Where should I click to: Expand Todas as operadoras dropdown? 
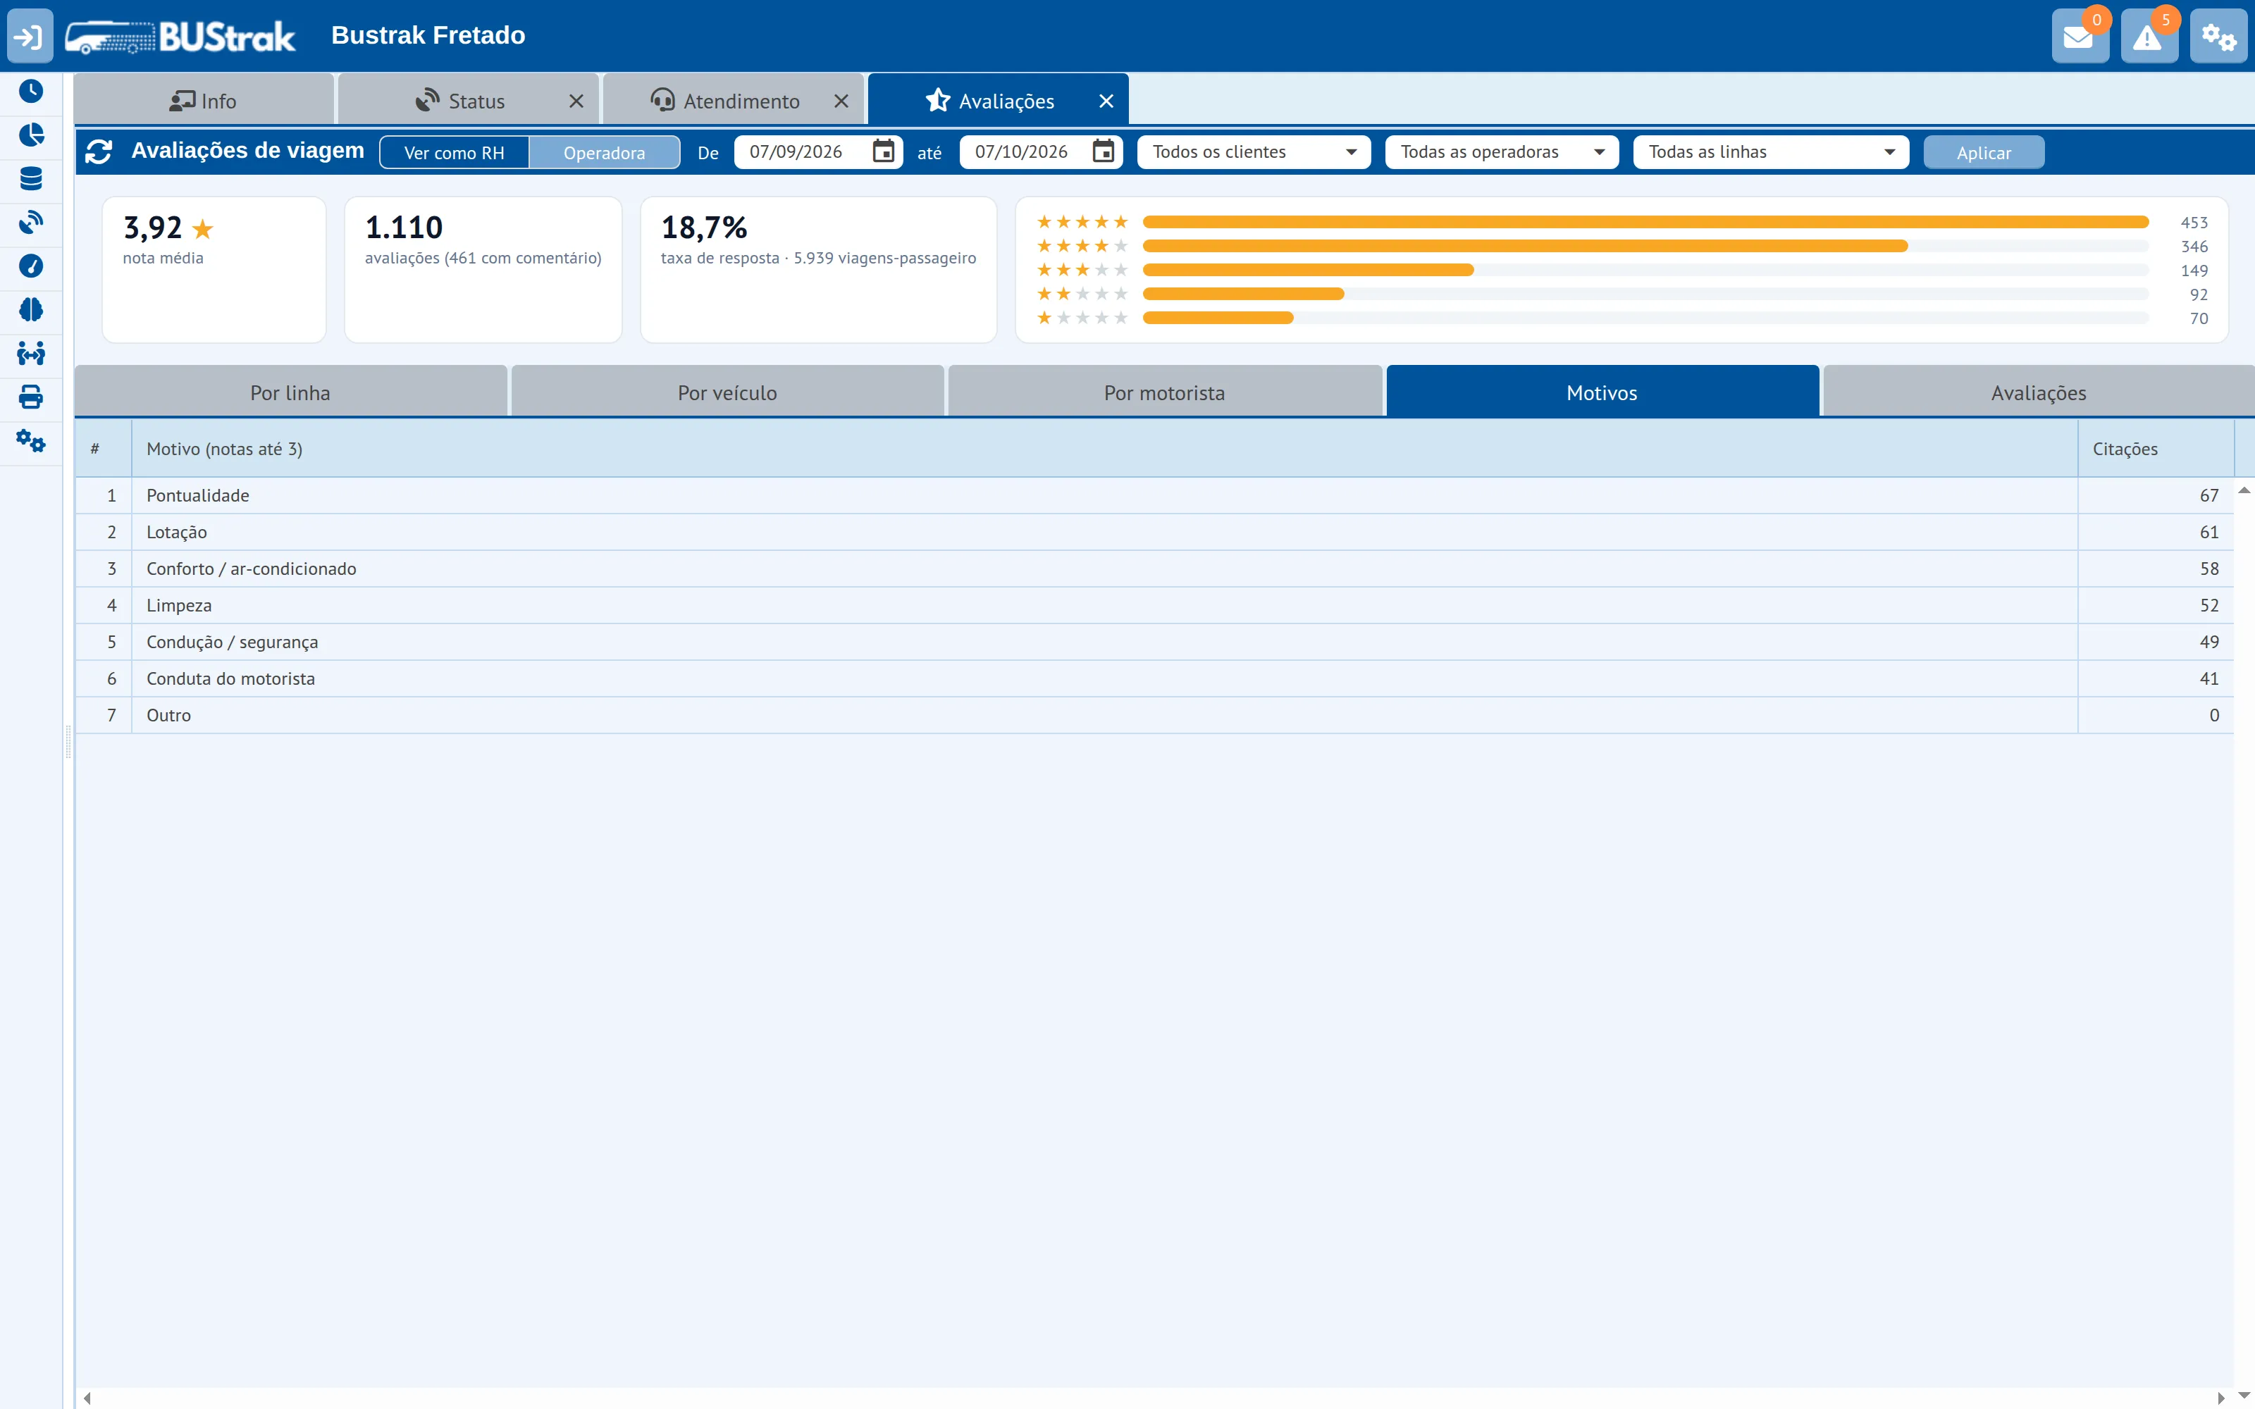click(x=1502, y=152)
